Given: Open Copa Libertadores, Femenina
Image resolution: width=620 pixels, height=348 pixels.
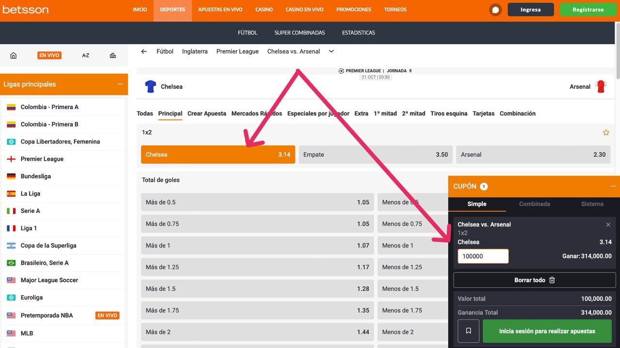Looking at the screenshot, I should [63, 142].
